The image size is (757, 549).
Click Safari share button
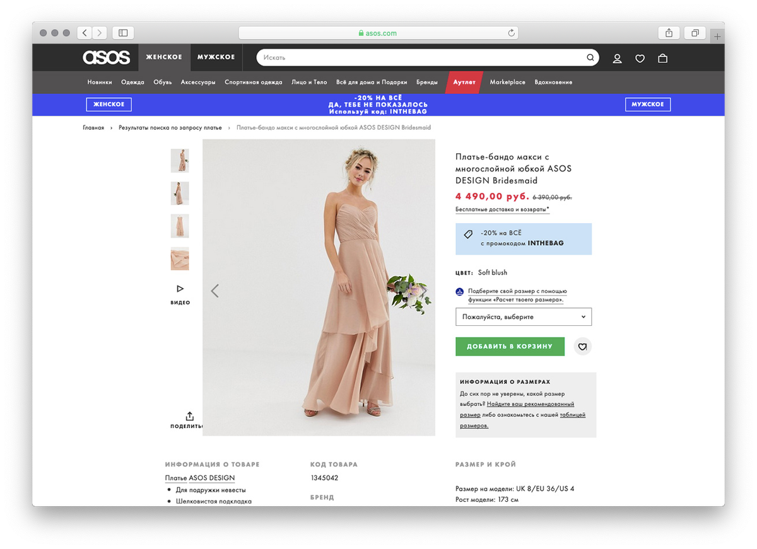[x=669, y=33]
